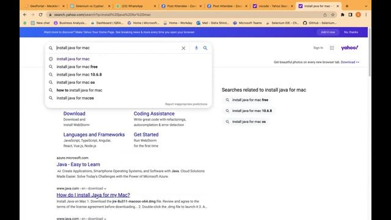
Task: Open How do I install Java for my Mac?
Action: click(93, 195)
